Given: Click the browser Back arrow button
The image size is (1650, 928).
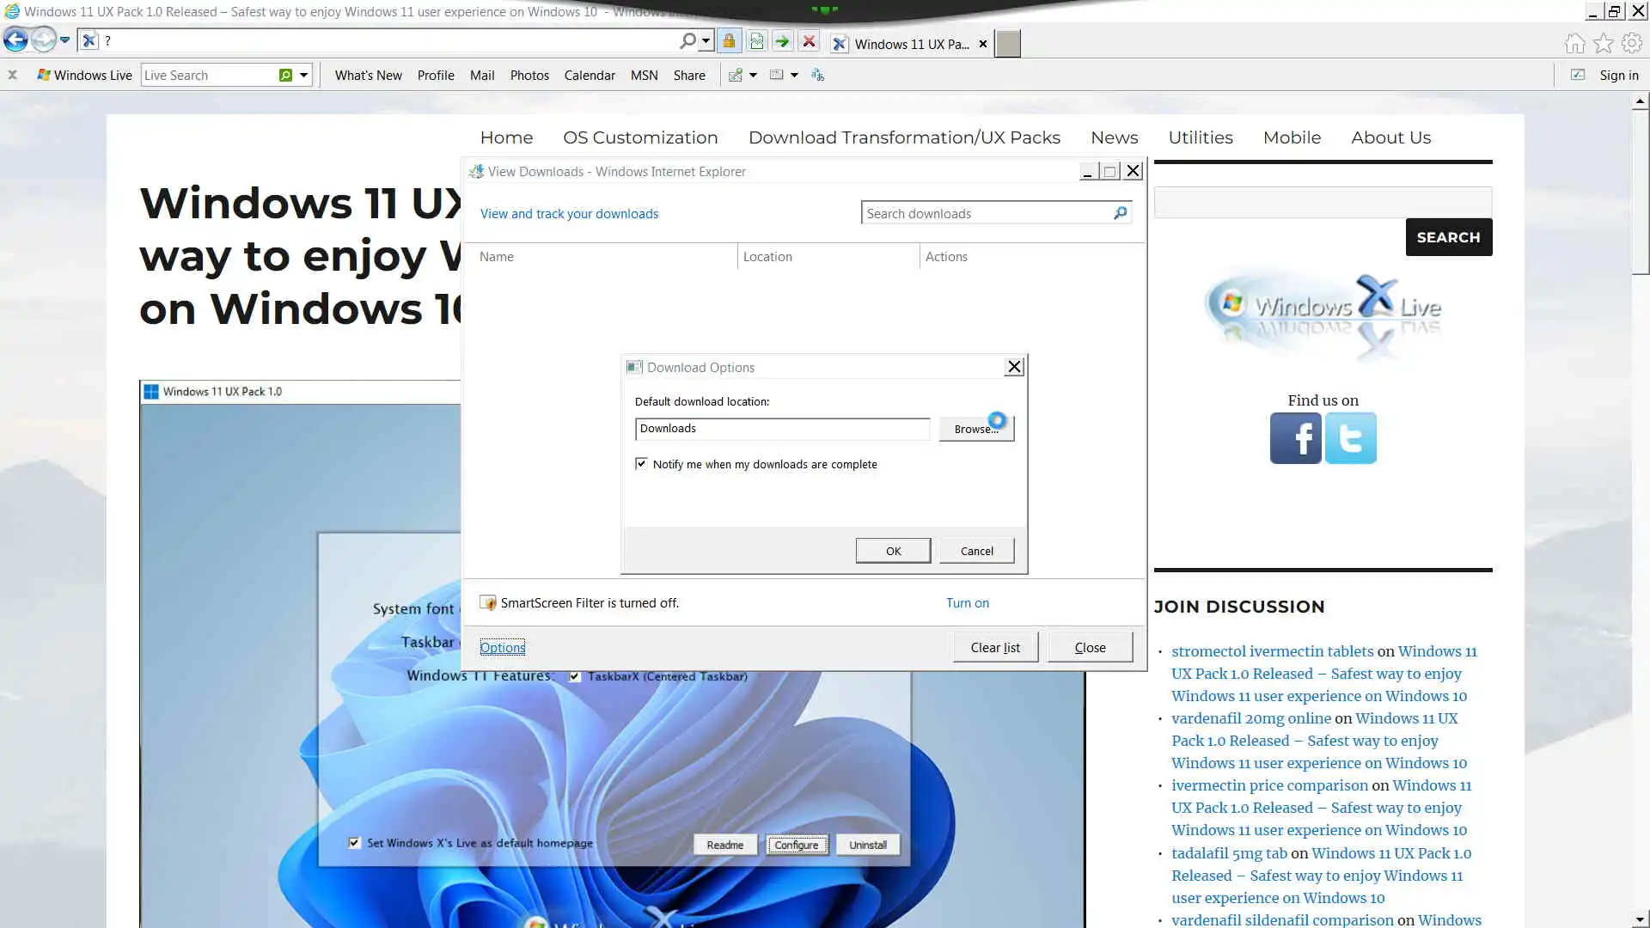Looking at the screenshot, I should point(15,40).
